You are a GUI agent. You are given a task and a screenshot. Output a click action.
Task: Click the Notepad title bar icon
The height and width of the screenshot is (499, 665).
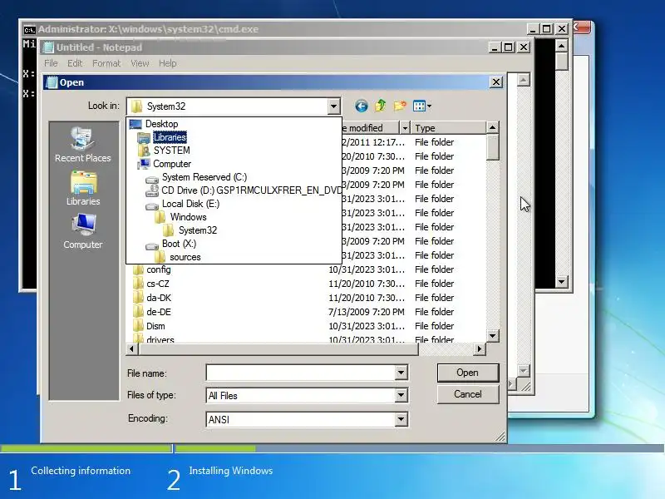(49, 47)
